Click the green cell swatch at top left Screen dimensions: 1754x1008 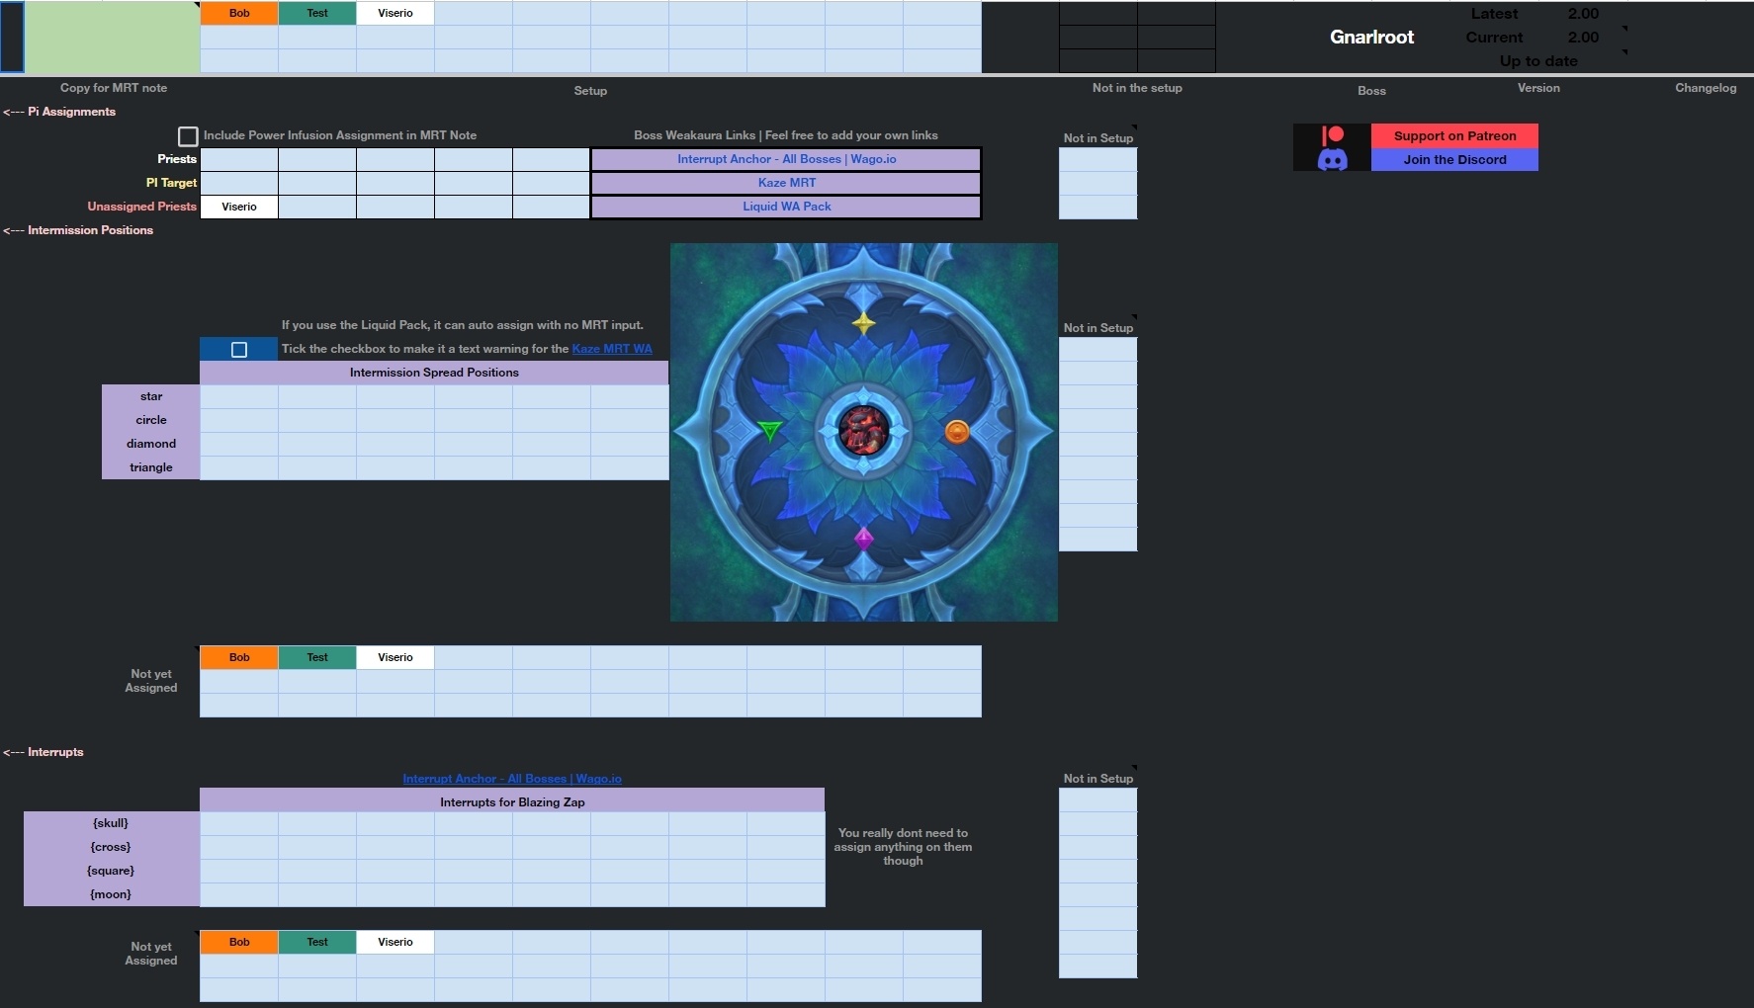[x=109, y=37]
